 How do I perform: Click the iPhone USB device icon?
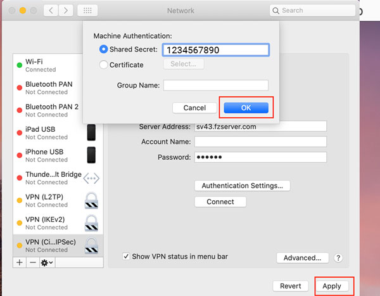point(91,155)
